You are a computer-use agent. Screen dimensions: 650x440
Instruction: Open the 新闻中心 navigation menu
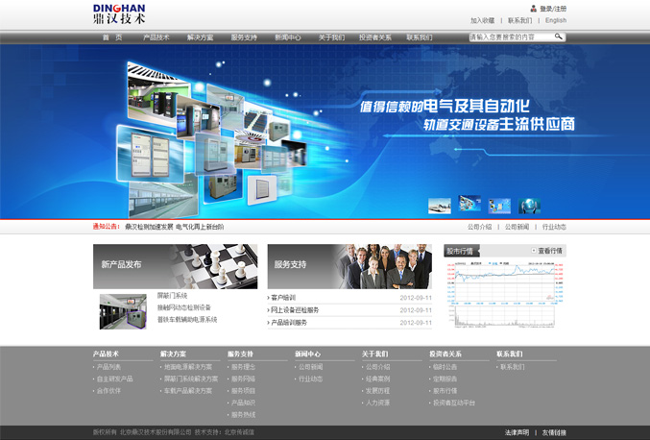coord(288,37)
